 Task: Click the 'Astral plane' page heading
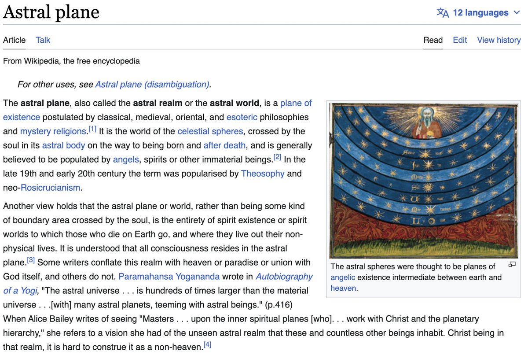(x=51, y=13)
